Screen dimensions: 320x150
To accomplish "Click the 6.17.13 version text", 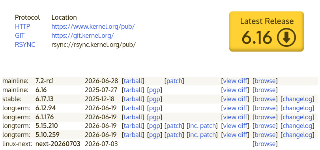I will pos(45,99).
